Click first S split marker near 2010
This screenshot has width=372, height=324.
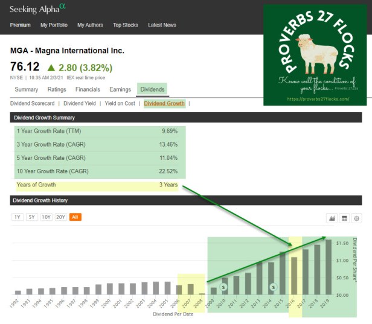224,287
